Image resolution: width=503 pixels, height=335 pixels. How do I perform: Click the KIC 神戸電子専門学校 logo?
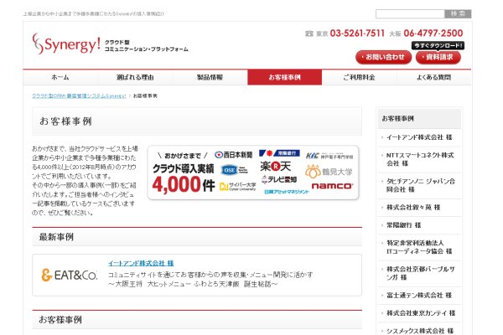coord(329,156)
